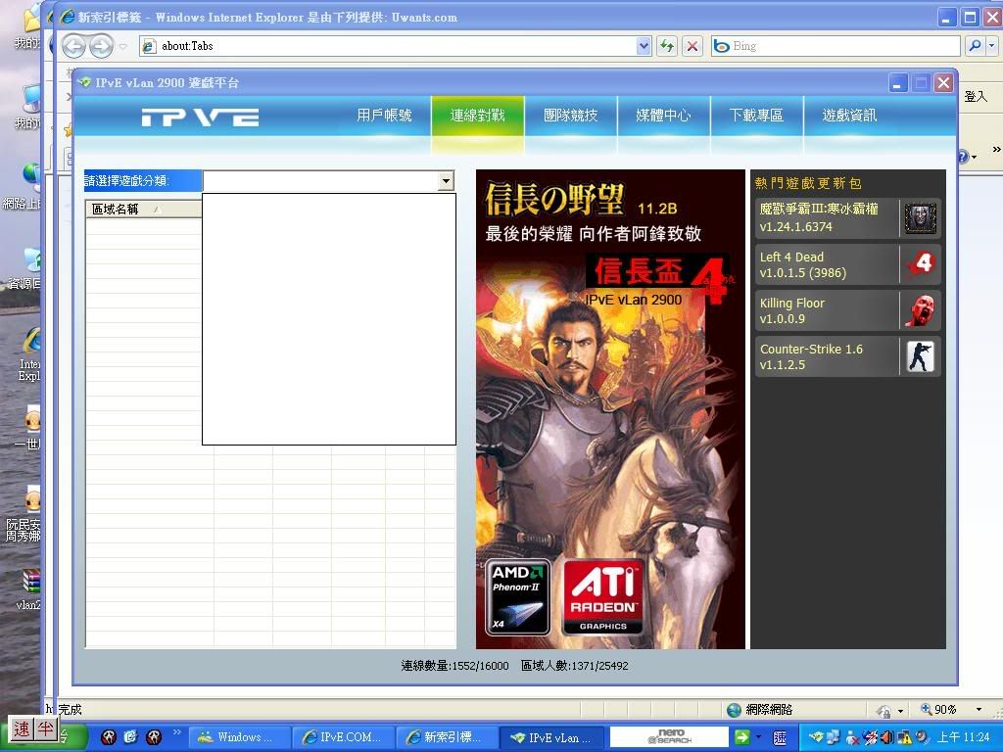Click the 區域名稱 column header

125,209
